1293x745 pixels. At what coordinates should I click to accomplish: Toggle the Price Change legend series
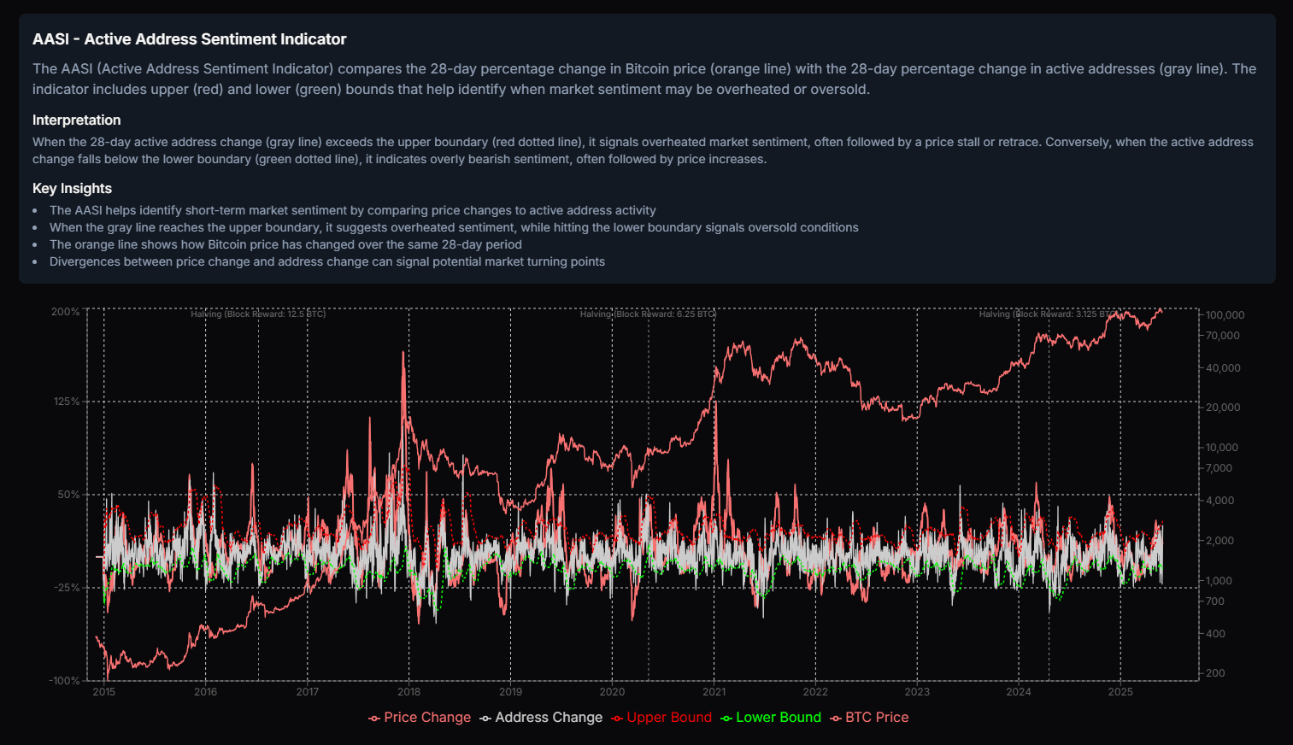[420, 718]
